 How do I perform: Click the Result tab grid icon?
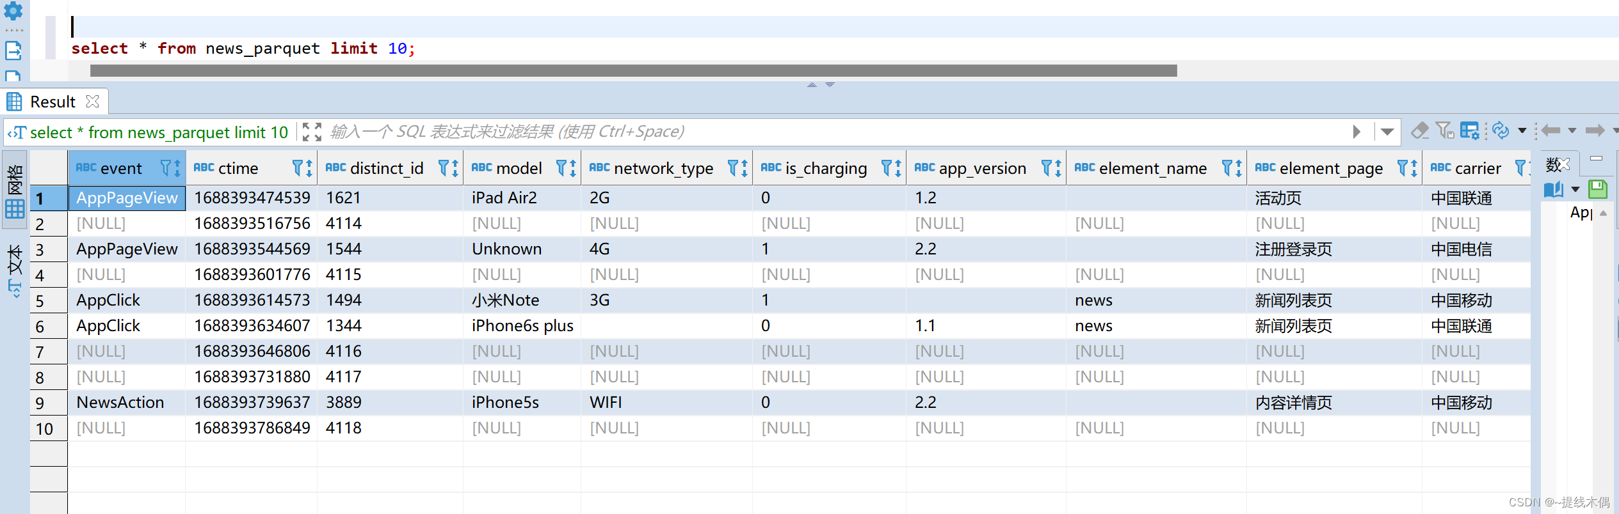pos(14,102)
